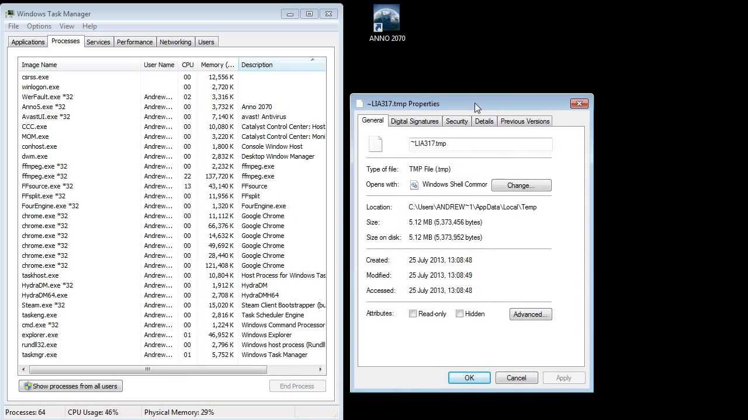
Task: Select the CCC.exe process
Action: tap(172, 127)
